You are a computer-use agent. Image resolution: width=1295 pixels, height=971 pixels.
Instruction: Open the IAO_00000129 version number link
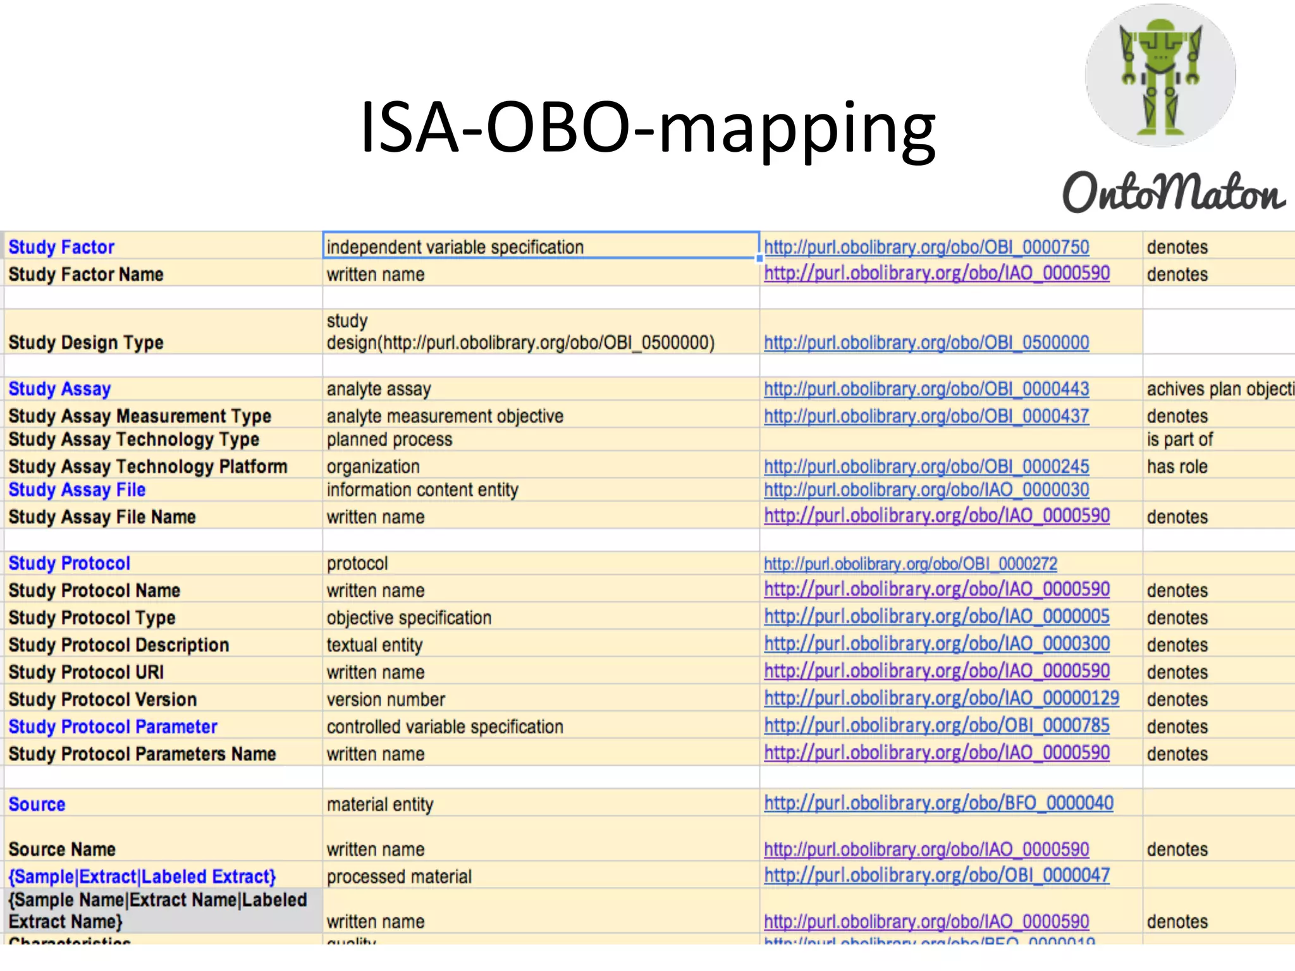(942, 698)
